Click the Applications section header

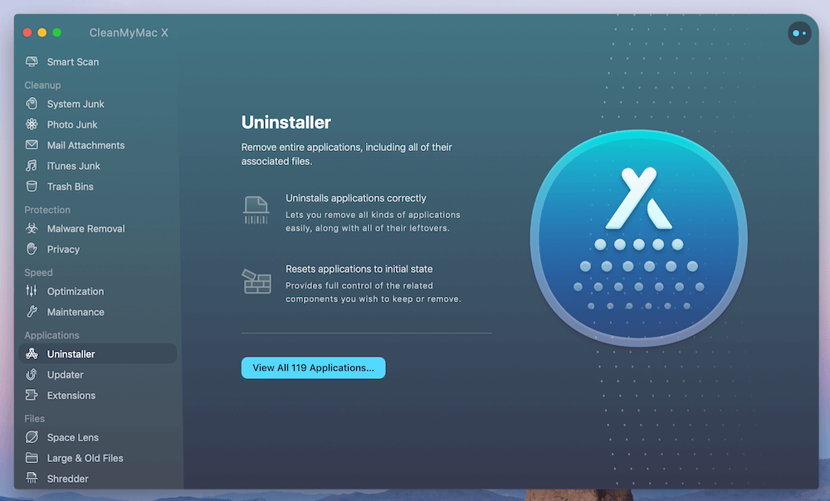tap(51, 335)
